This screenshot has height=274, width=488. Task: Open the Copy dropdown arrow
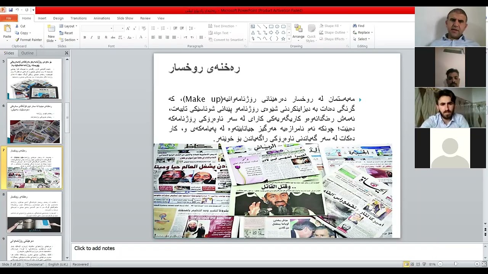coord(30,33)
